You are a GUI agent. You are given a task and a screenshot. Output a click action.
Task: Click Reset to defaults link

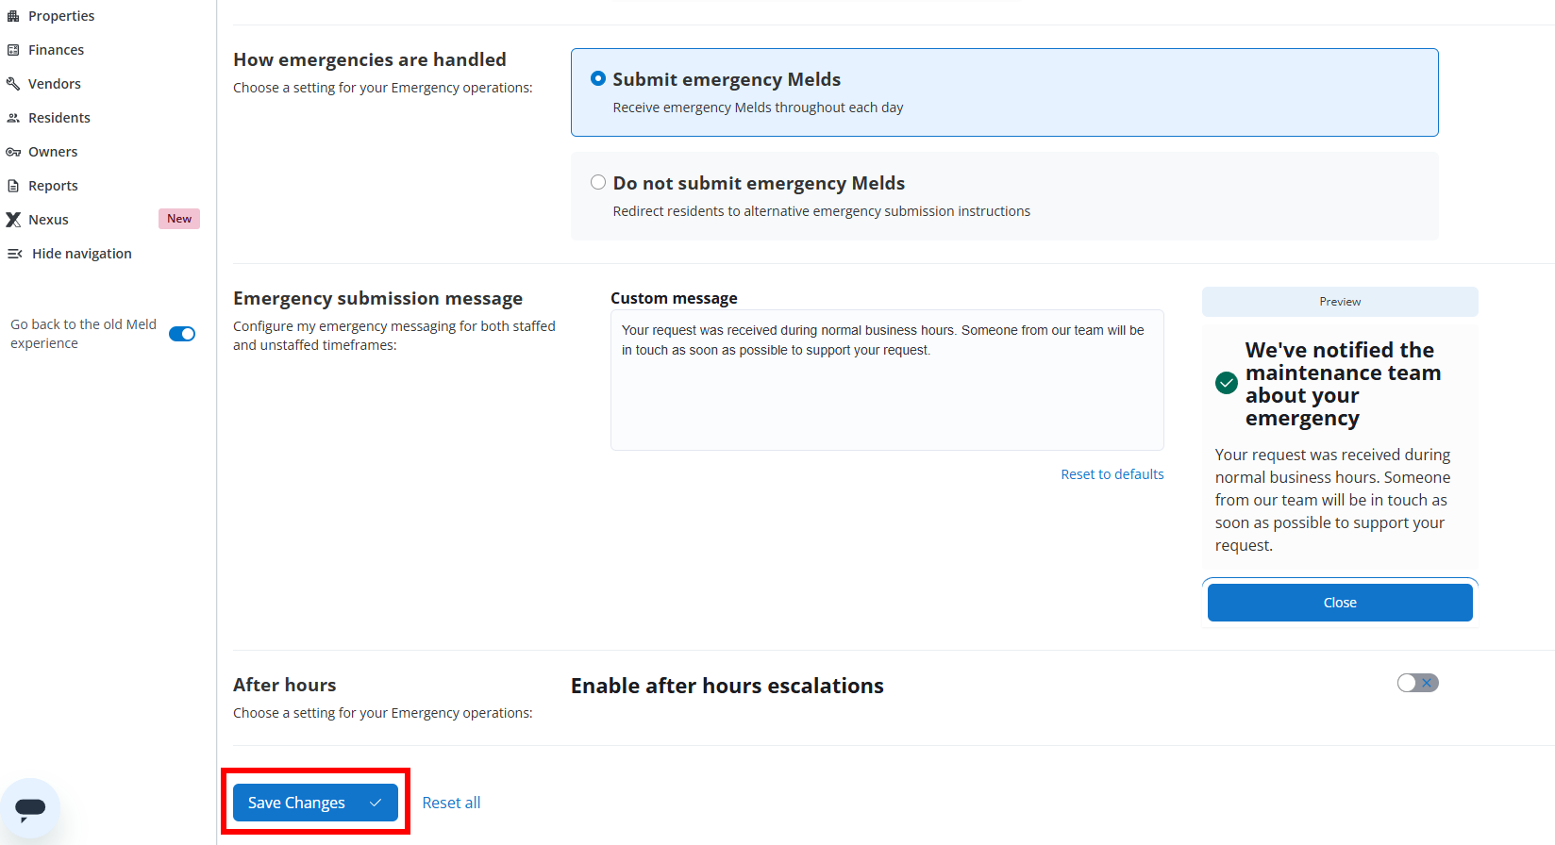point(1112,474)
